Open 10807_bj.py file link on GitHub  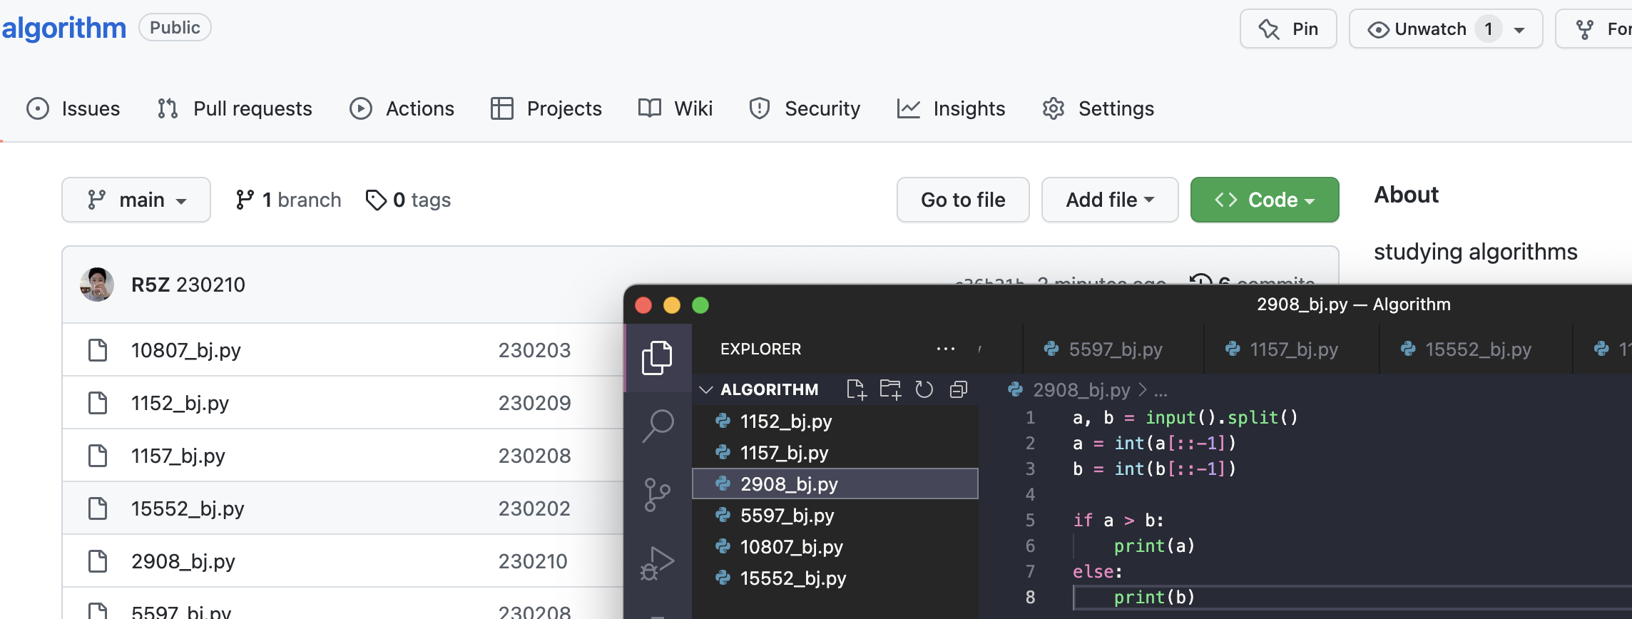185,350
